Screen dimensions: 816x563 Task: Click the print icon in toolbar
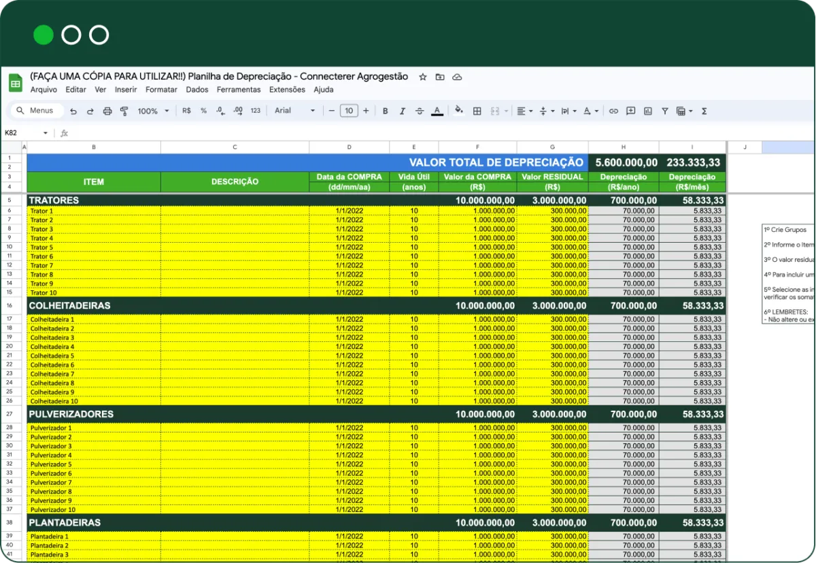(107, 111)
